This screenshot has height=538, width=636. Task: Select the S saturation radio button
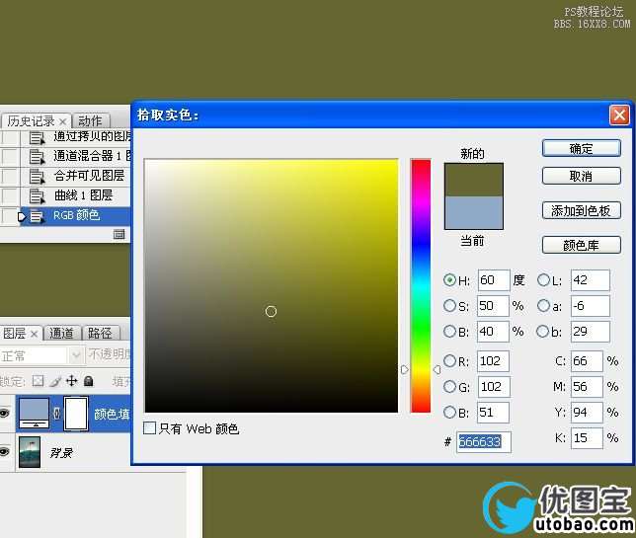pos(450,306)
